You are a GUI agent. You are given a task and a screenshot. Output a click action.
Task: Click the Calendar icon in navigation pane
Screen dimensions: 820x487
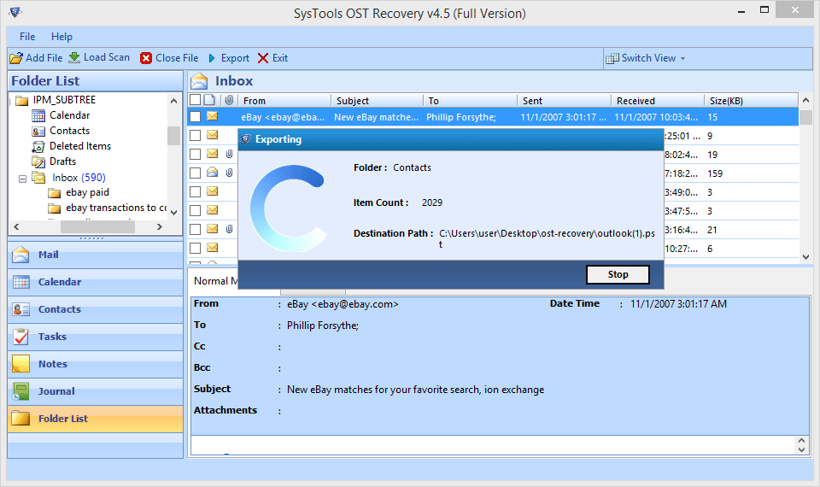(x=21, y=282)
